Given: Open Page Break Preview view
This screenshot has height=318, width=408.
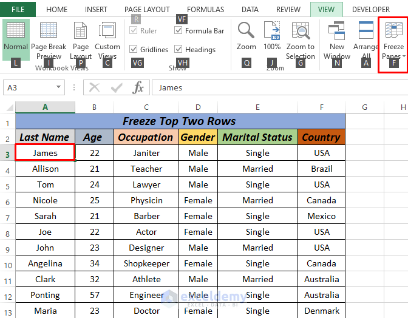Looking at the screenshot, I should tap(49, 39).
